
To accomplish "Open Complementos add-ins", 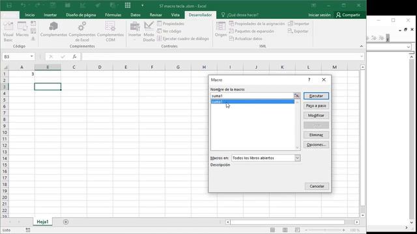I will point(53,29).
